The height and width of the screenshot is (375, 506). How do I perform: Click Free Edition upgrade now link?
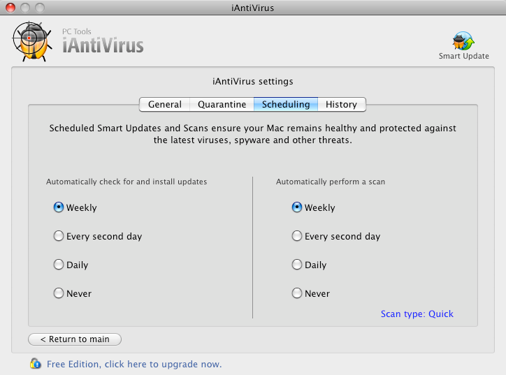point(134,364)
